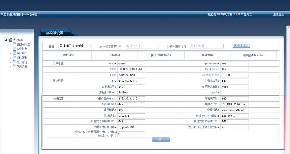Expand the arrow next to 修改密码

[x=10, y=58]
